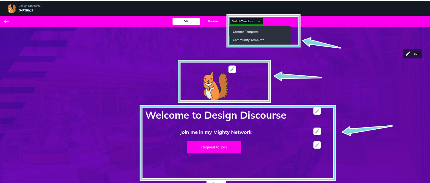The height and width of the screenshot is (183, 430).
Task: Click the squirrel logo in header
Action: pos(12,9)
